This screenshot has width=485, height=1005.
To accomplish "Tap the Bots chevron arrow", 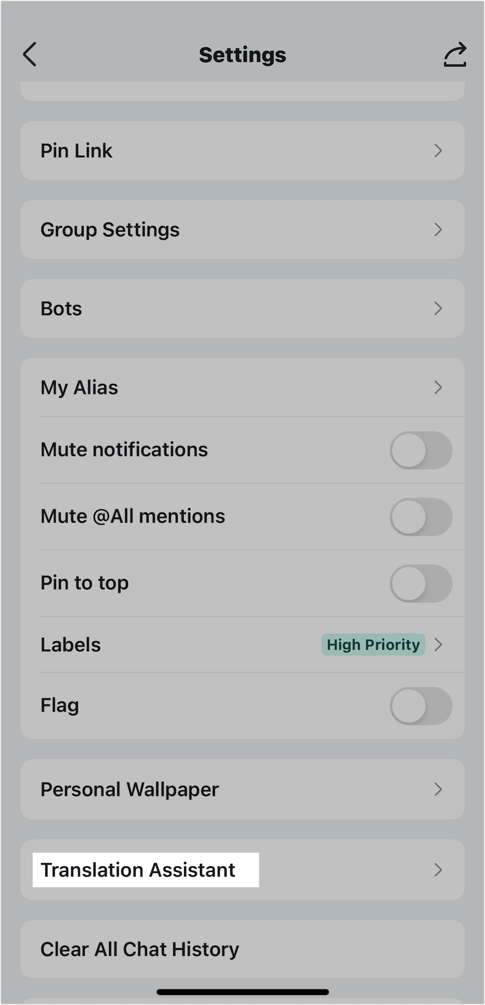I will [438, 308].
